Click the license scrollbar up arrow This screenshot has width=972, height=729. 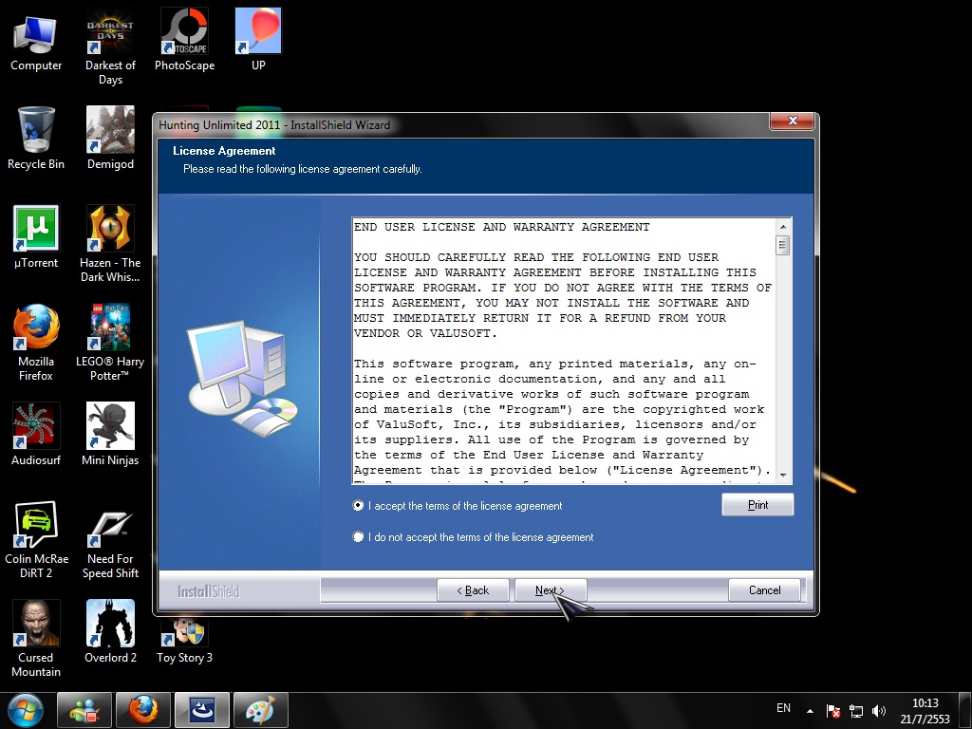click(783, 226)
